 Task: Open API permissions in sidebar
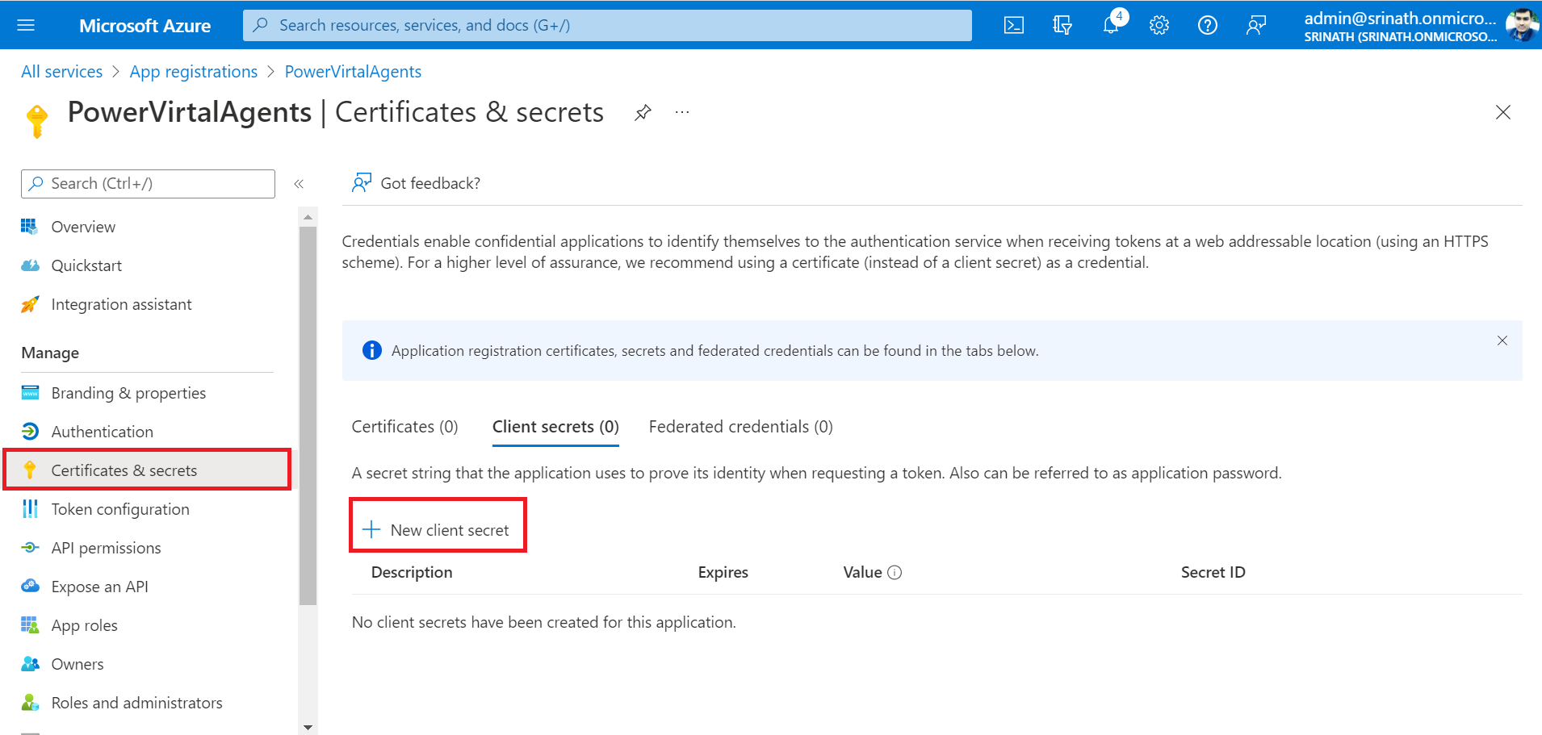tap(106, 548)
